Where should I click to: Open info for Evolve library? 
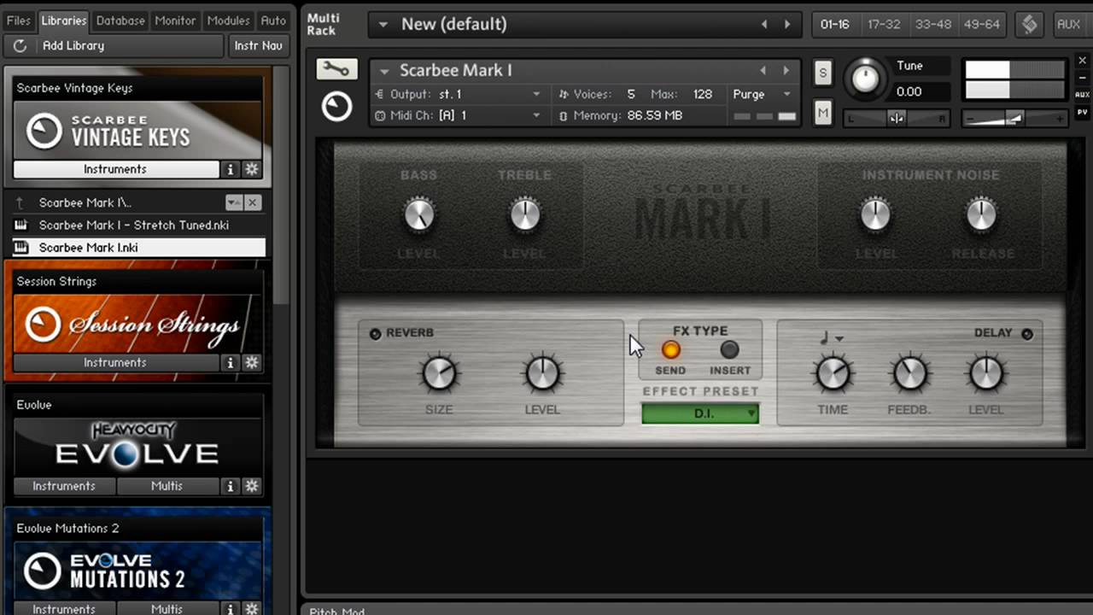(x=231, y=485)
